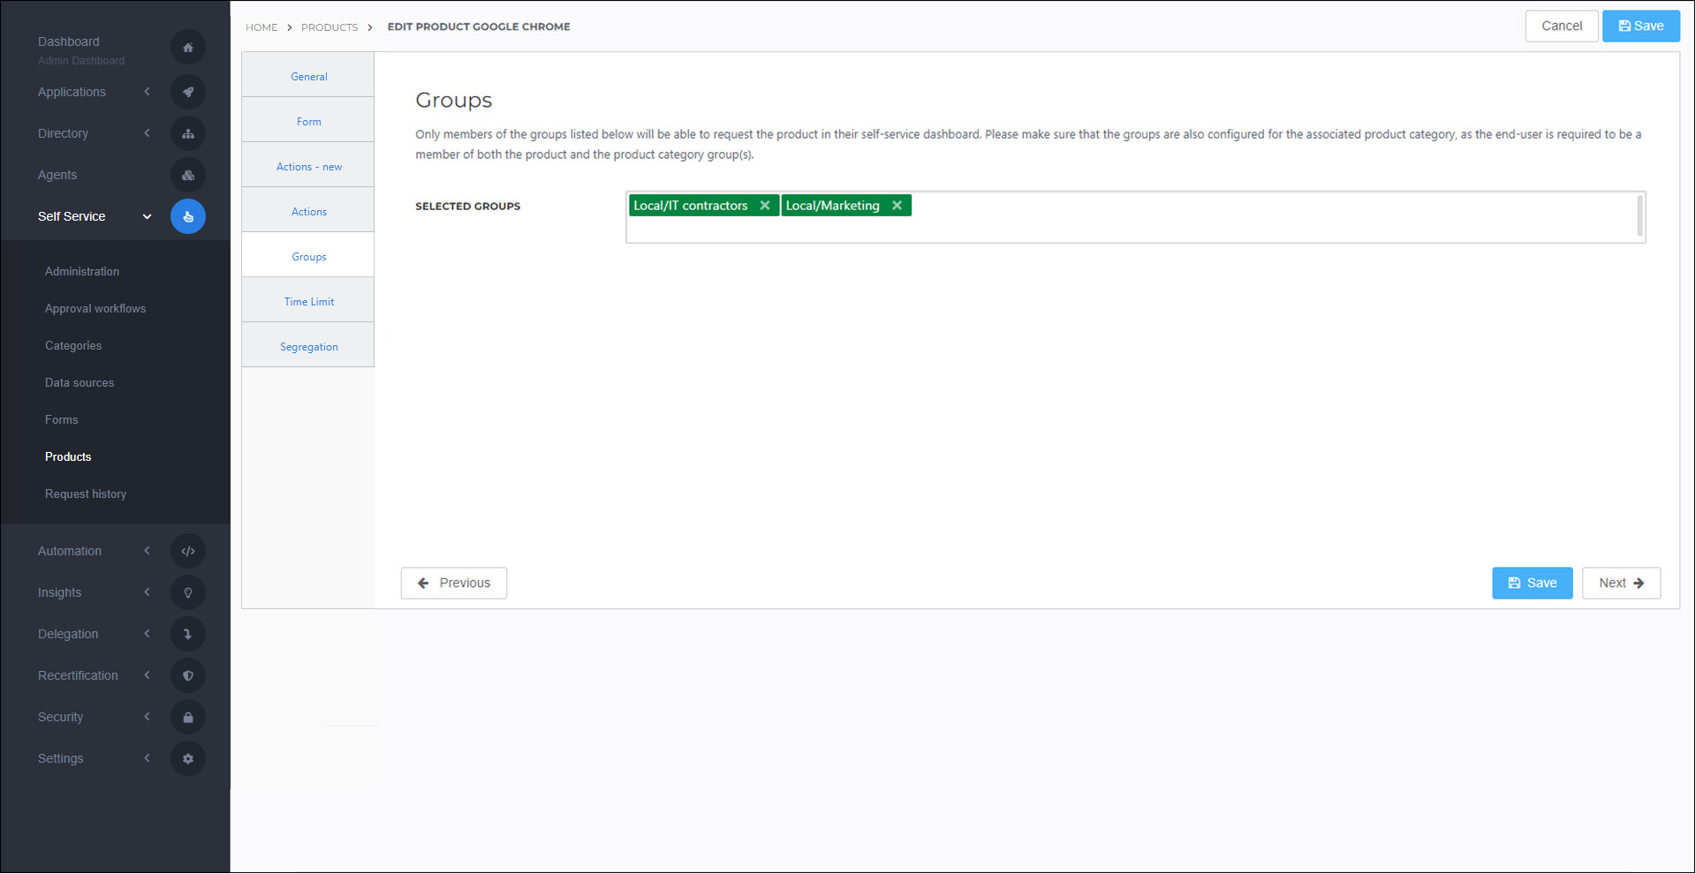Open the Automation code icon
1696x874 pixels.
[x=187, y=550]
